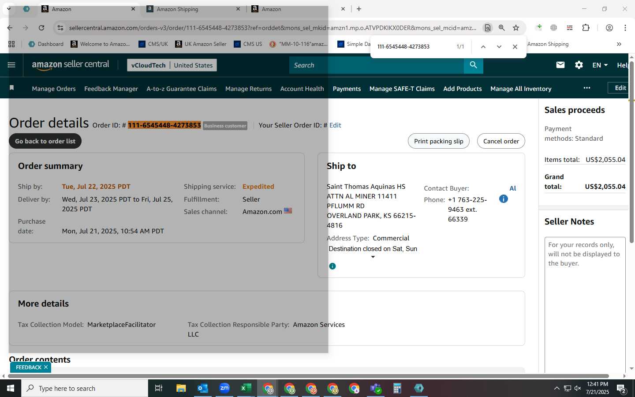Open the tab search dropdown arrow
635x397 pixels.
(8, 9)
